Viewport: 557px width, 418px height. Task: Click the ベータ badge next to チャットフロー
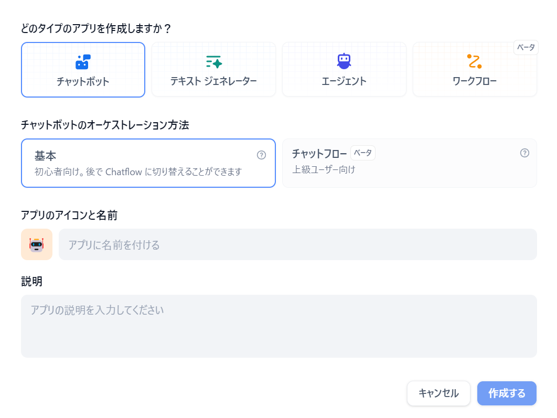[362, 153]
